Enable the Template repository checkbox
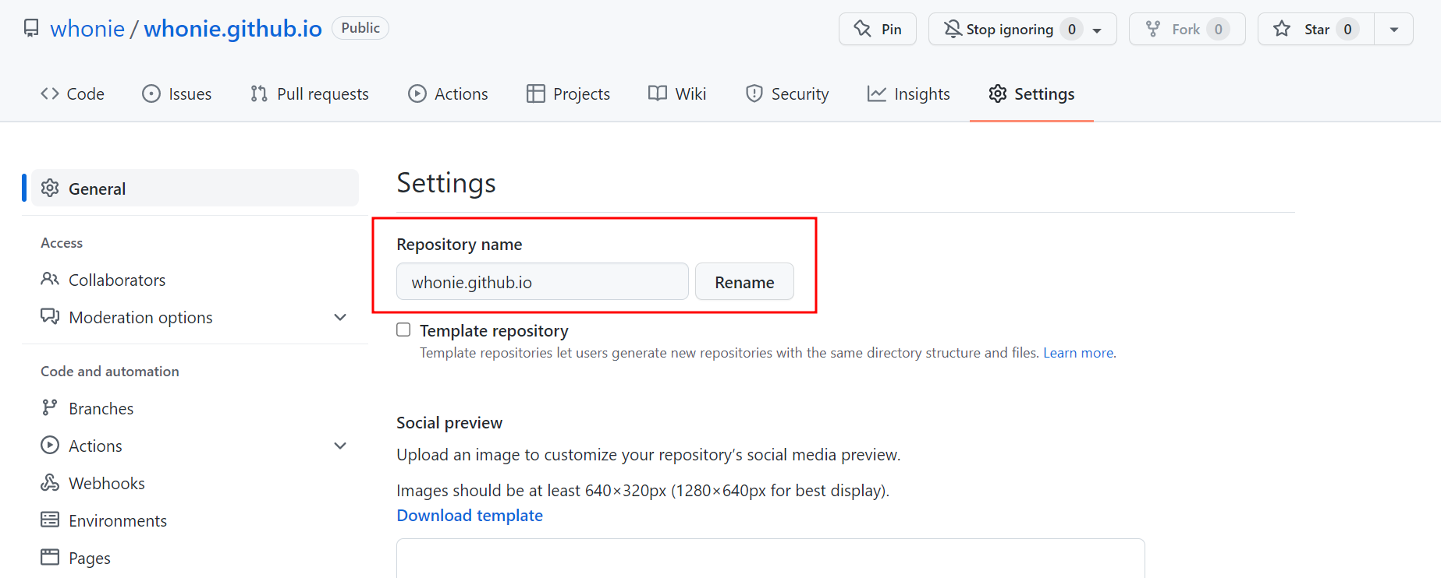 point(403,330)
